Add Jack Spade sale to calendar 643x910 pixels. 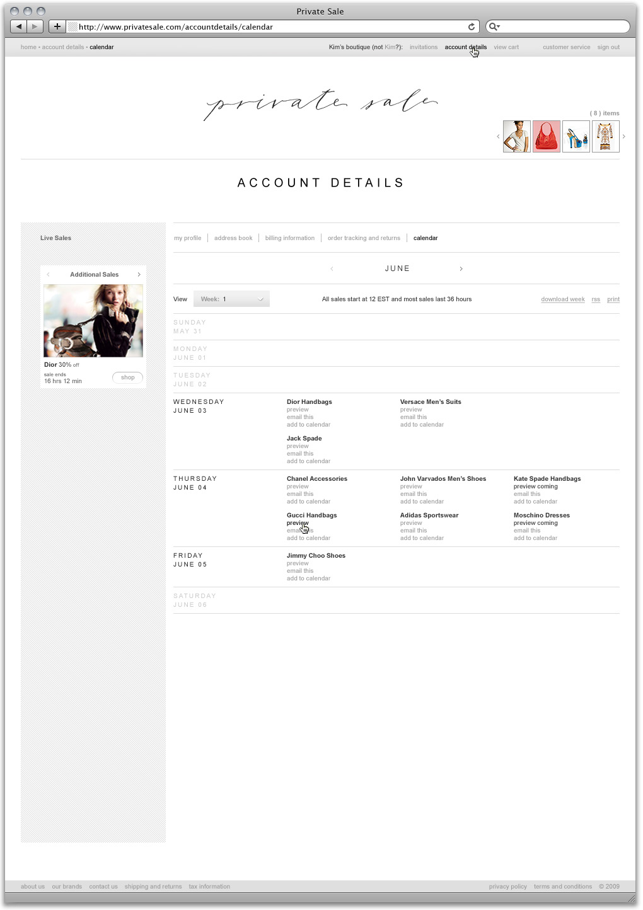coord(308,461)
